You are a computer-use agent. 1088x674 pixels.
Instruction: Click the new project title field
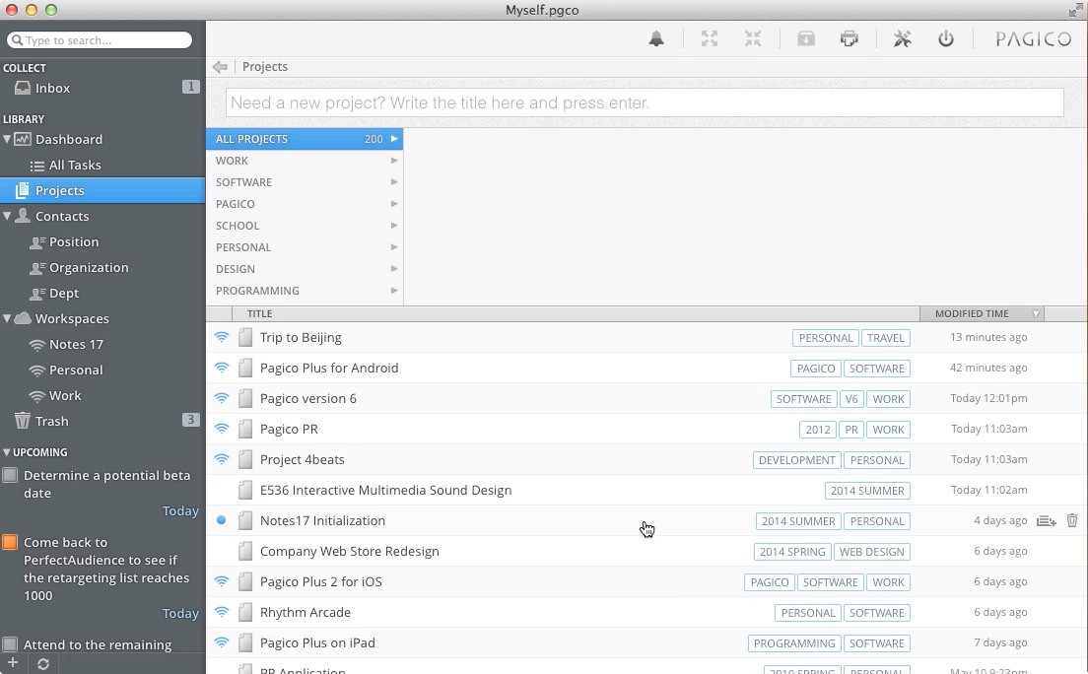[645, 102]
